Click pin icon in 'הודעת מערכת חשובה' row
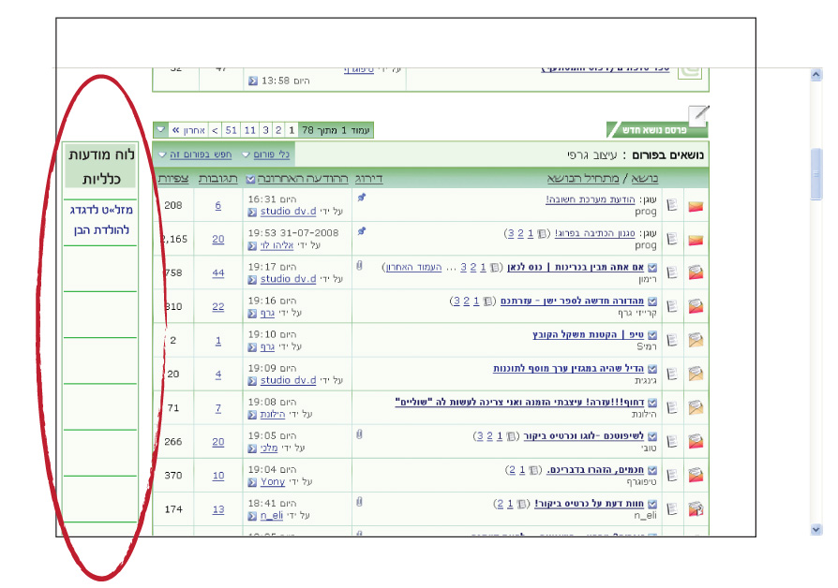 (361, 198)
